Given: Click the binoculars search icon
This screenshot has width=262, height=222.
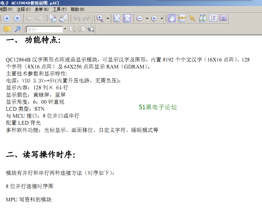Looking at the screenshot, I should [x=203, y=18].
